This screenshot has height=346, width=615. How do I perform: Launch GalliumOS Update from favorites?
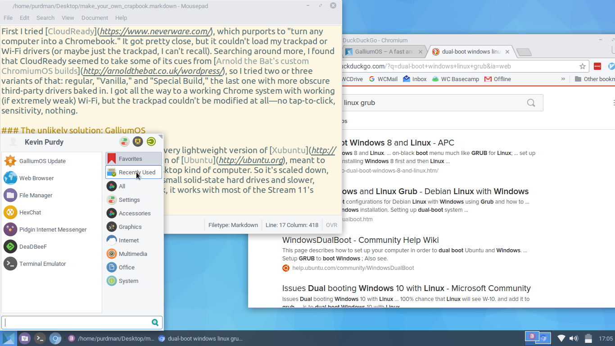(52, 161)
